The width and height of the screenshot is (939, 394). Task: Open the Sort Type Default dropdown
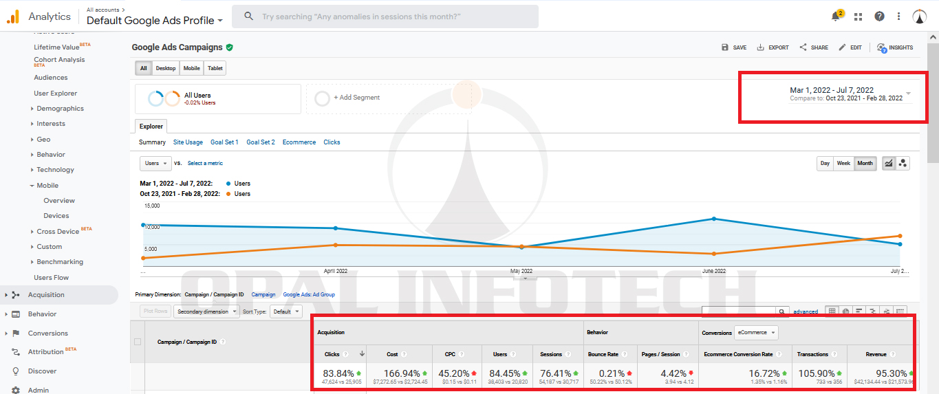pos(285,311)
